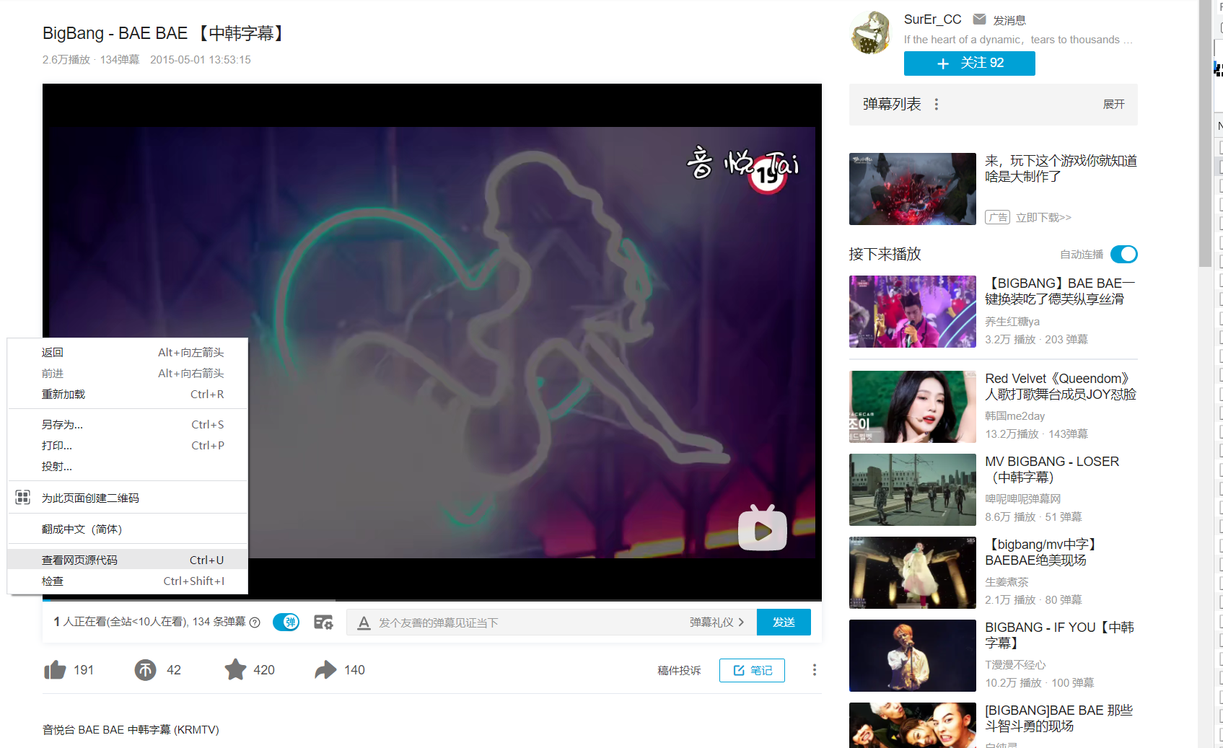The image size is (1223, 748).
Task: Choose 投射... in context menu
Action: (128, 466)
